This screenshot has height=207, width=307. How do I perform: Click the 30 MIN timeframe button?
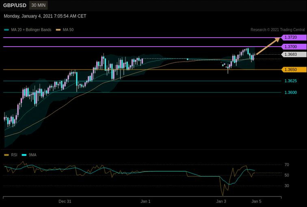pyautogui.click(x=38, y=5)
